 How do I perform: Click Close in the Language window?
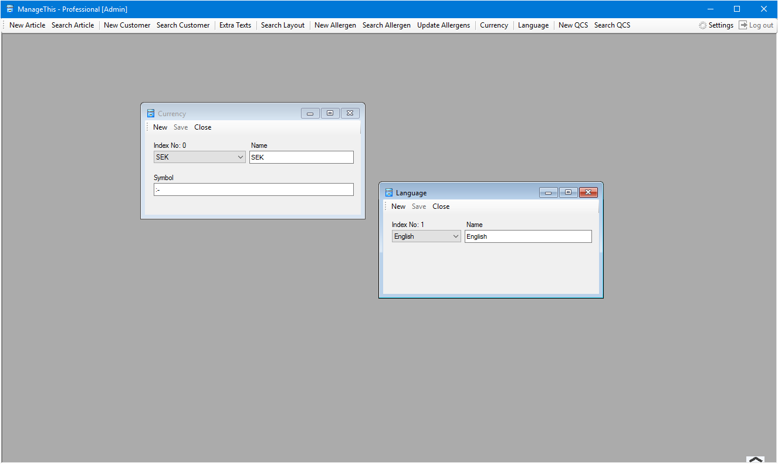point(441,206)
